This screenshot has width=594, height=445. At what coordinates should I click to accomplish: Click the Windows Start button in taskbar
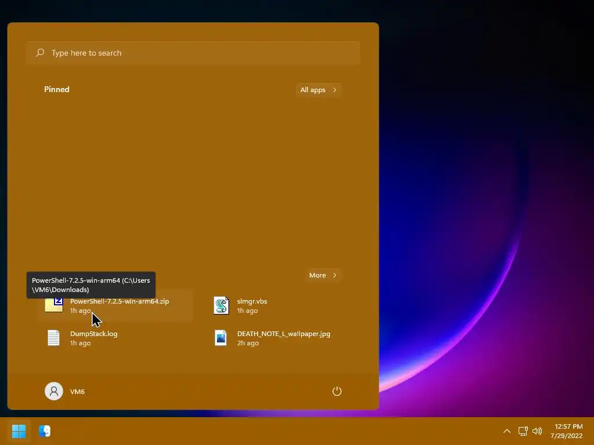[19, 431]
